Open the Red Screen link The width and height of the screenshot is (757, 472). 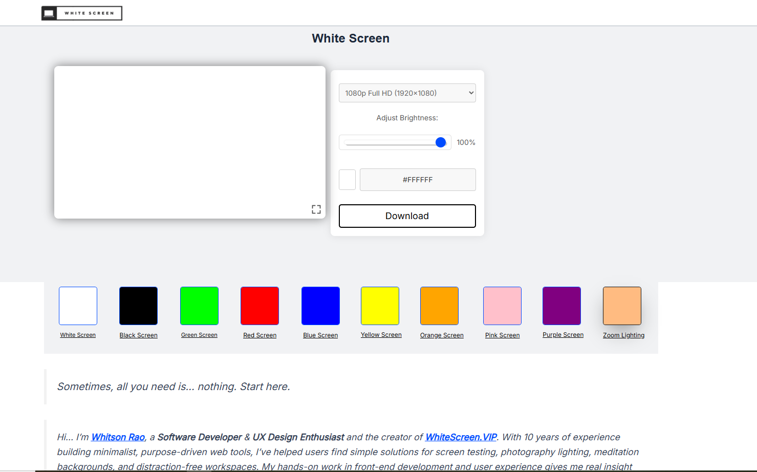pos(259,306)
